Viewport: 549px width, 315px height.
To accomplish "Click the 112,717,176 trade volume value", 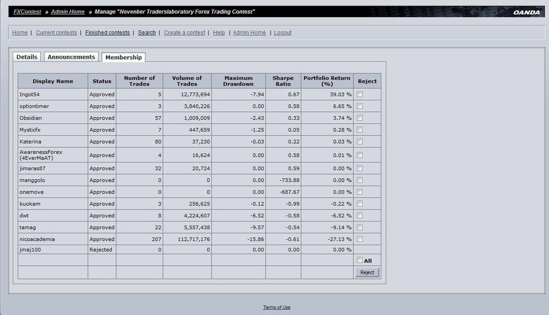I will (x=194, y=239).
